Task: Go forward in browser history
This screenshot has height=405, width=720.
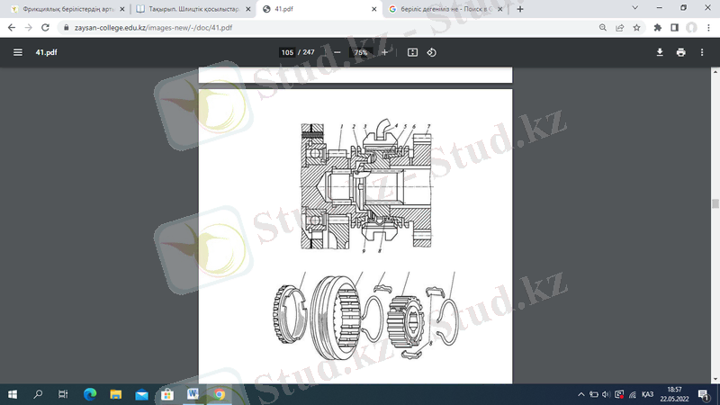Action: [29, 28]
